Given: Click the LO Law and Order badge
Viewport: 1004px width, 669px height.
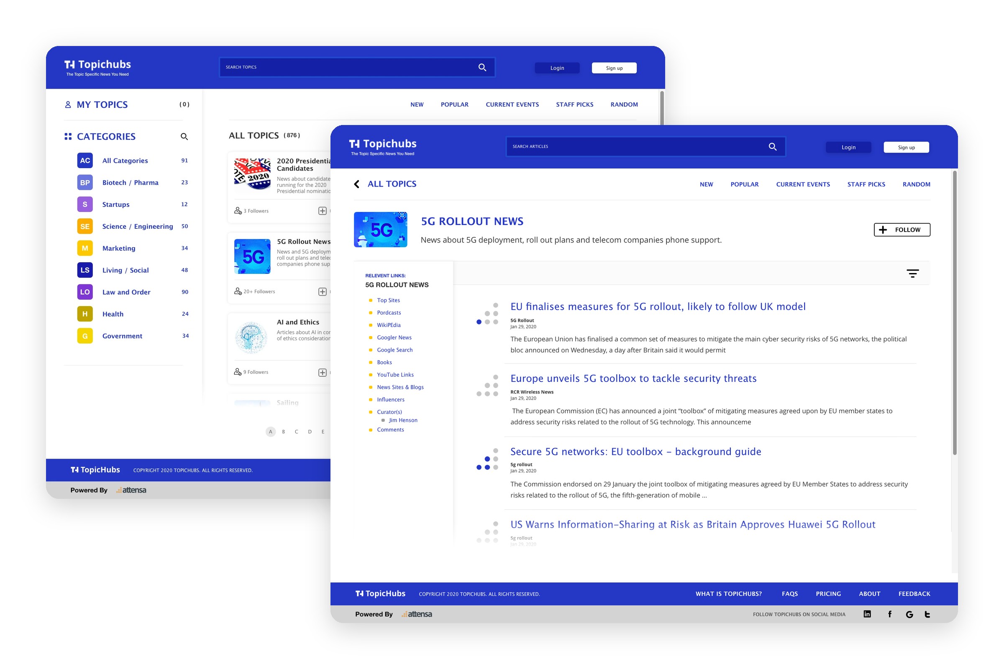Looking at the screenshot, I should point(85,292).
